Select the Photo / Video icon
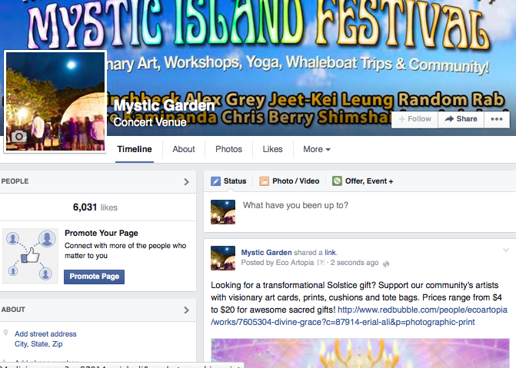This screenshot has width=516, height=368. (265, 181)
